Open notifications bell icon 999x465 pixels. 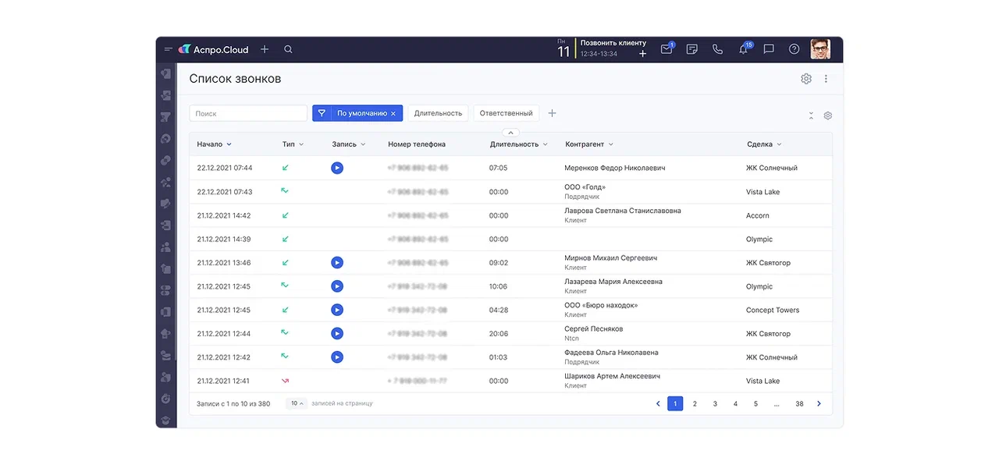pos(743,49)
